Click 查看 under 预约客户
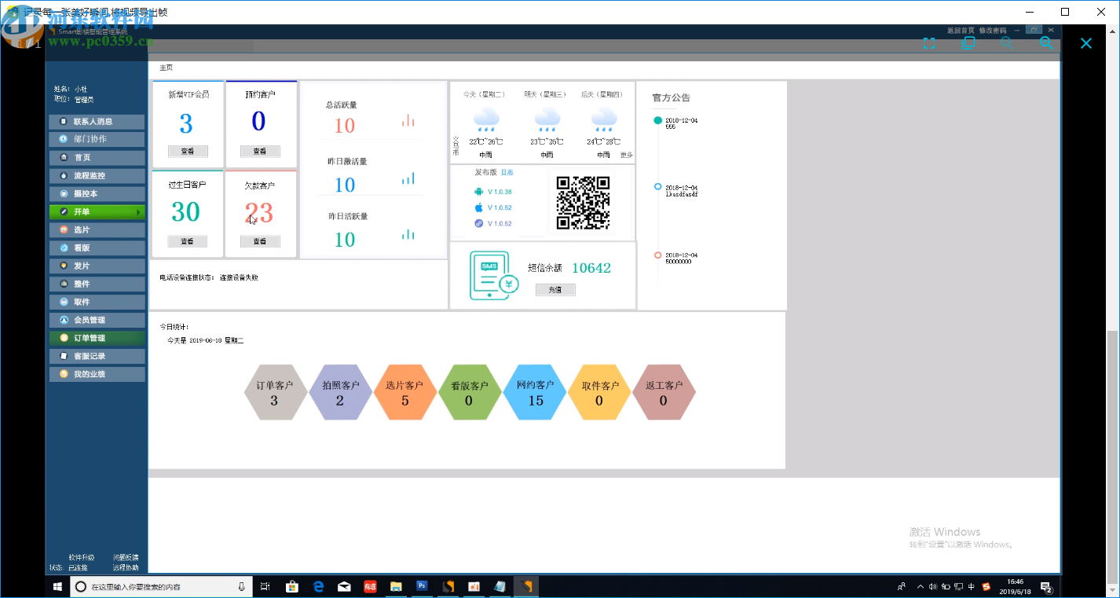 (259, 152)
